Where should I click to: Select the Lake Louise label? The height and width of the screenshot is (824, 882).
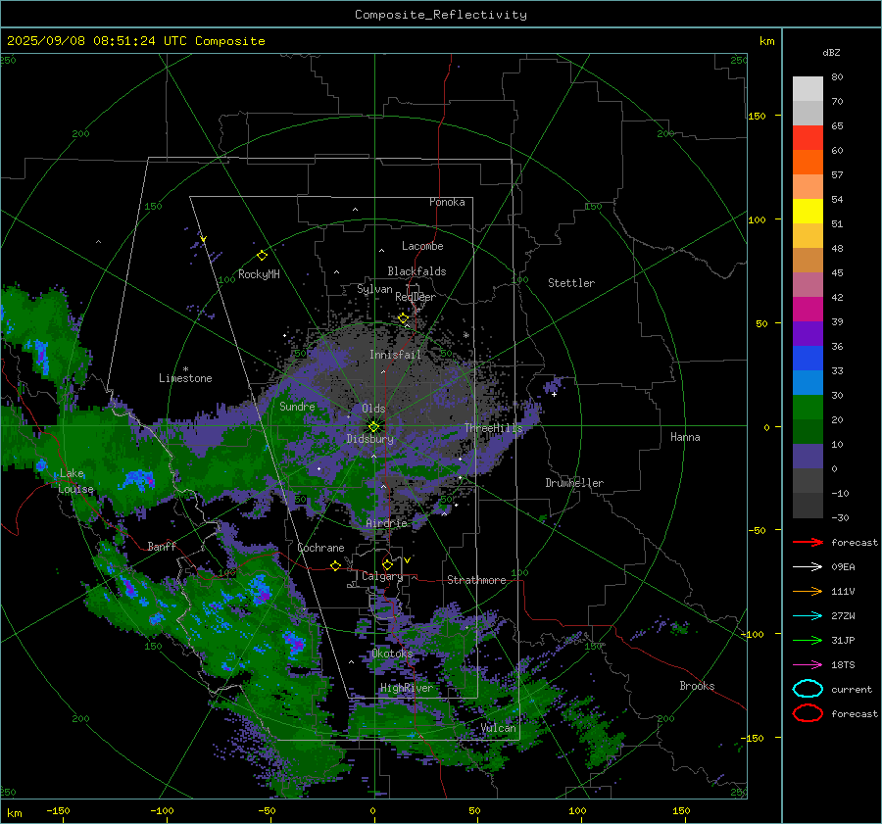(x=75, y=481)
